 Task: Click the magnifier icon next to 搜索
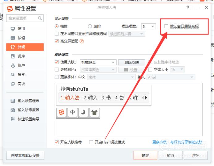(x=13, y=75)
